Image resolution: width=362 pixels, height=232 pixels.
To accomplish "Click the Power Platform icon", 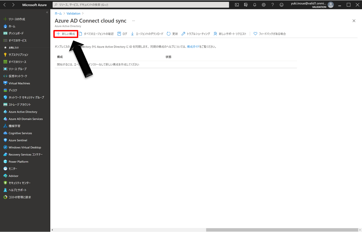I will (x=5, y=162).
